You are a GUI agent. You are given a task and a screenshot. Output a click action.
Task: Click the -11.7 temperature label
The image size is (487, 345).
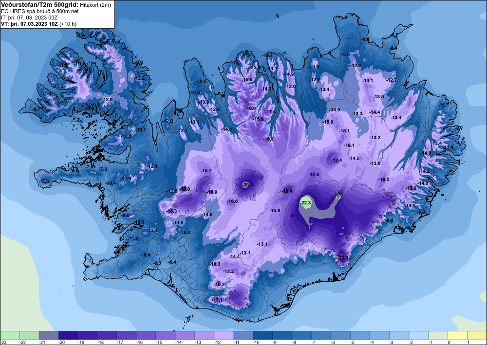(x=444, y=105)
